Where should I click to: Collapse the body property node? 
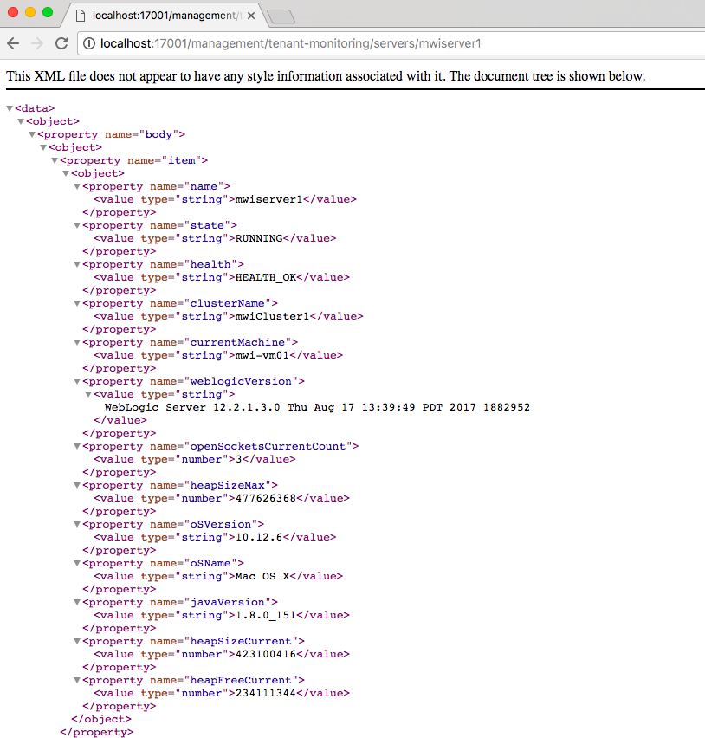pos(31,133)
